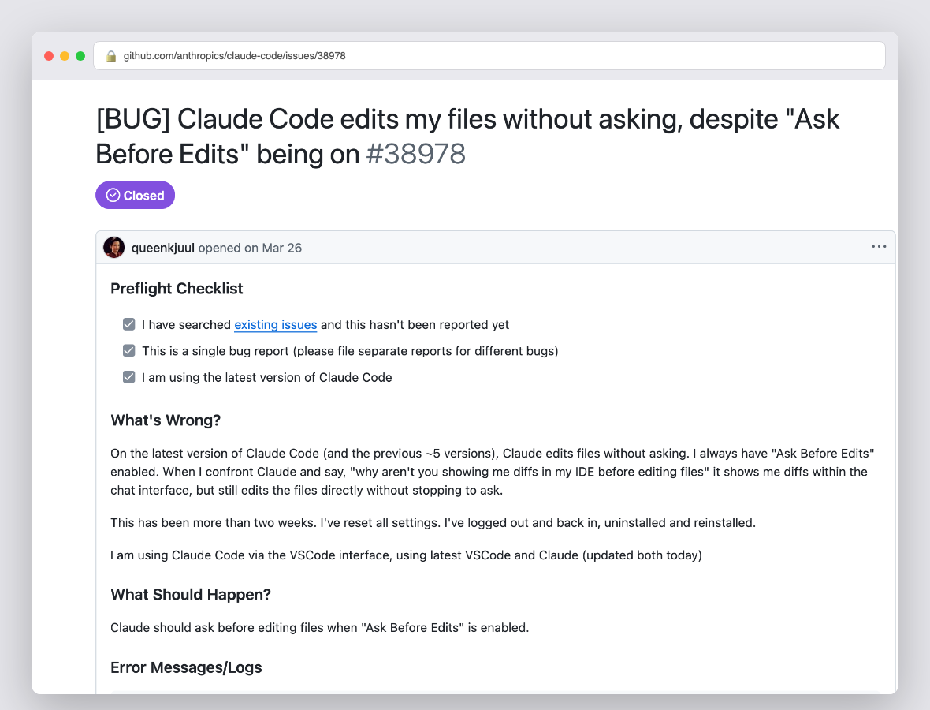Image resolution: width=930 pixels, height=710 pixels.
Task: Click the 'Preflight Checklist' heading
Action: click(177, 289)
